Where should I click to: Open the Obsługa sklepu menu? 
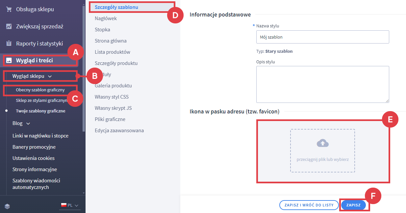[35, 9]
